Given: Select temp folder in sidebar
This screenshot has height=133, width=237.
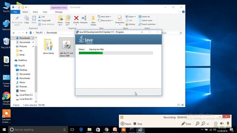Looking at the screenshot, I should click(22, 55).
